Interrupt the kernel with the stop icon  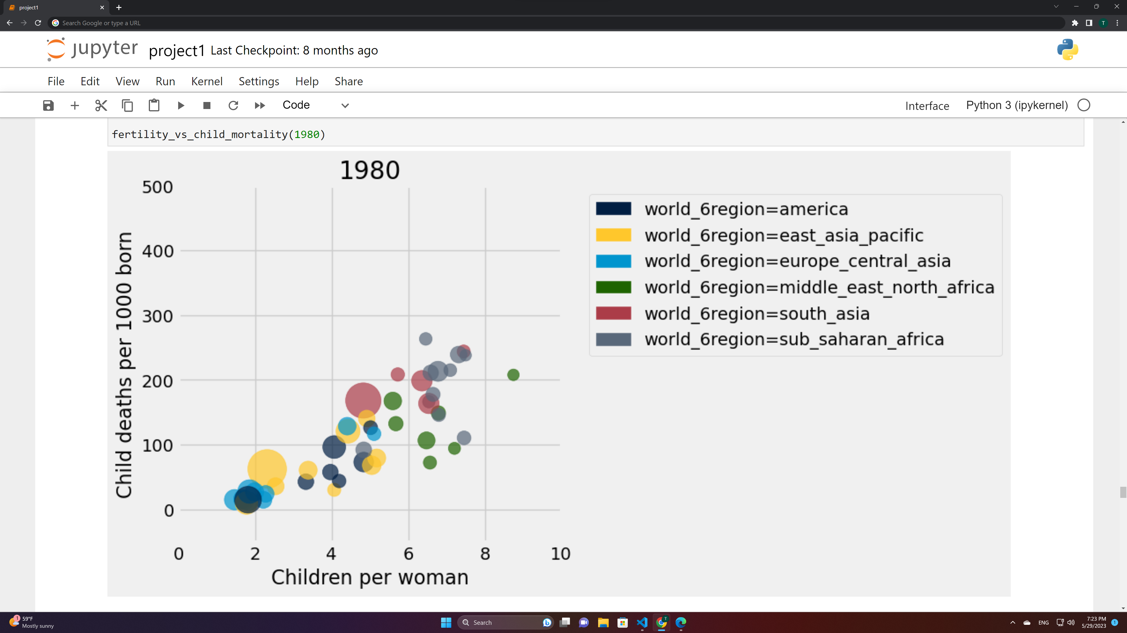click(207, 105)
